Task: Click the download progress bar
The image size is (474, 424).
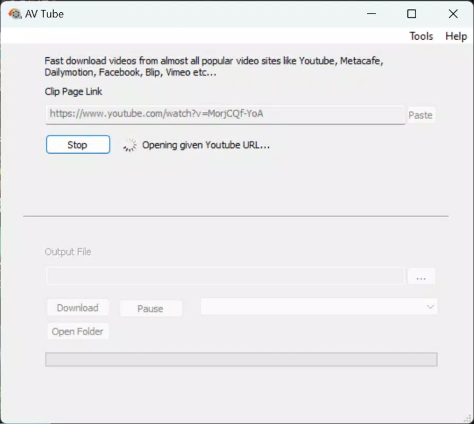Action: (x=241, y=359)
